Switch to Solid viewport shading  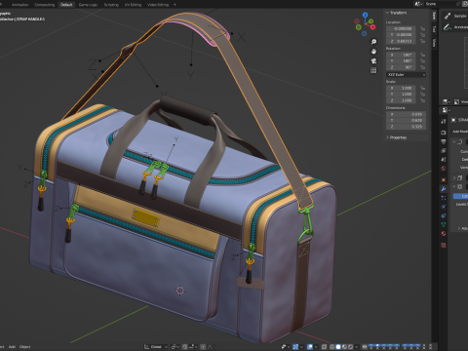pyautogui.click(x=338, y=347)
